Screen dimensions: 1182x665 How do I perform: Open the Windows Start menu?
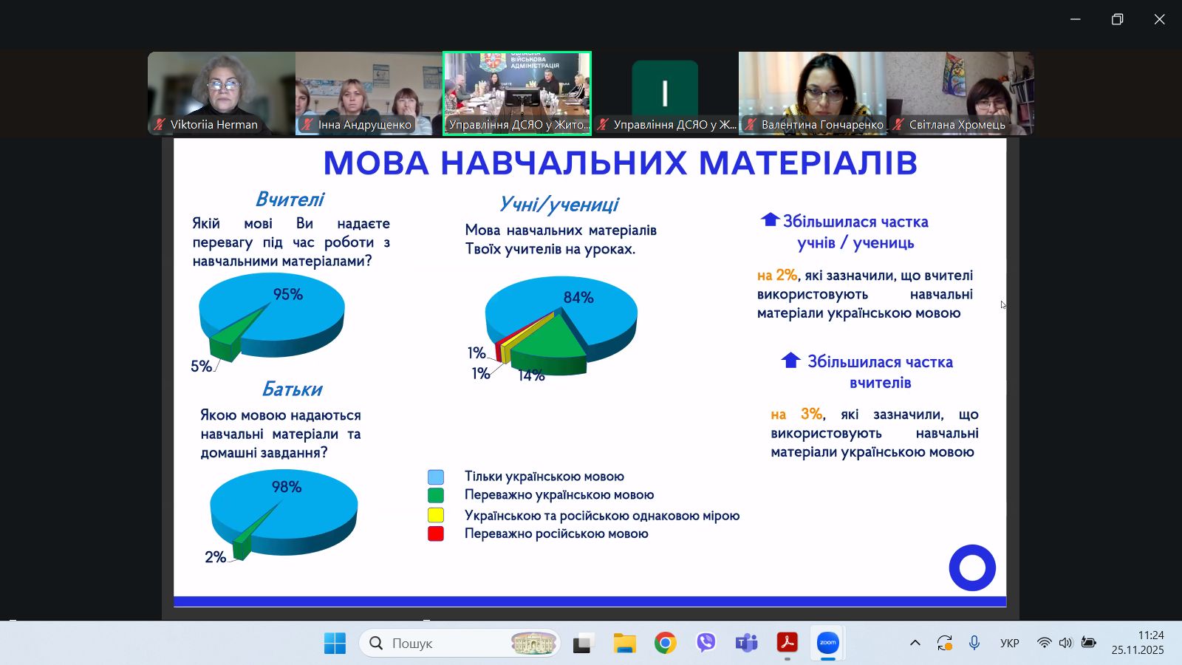335,643
